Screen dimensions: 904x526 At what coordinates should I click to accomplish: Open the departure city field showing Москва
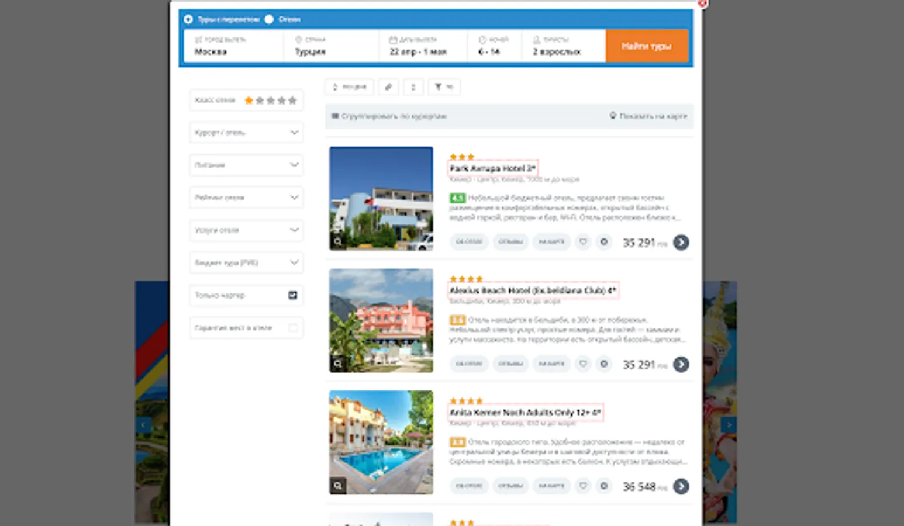234,46
